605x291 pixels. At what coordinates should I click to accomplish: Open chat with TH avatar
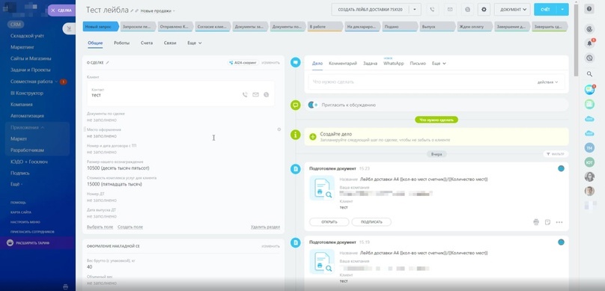(589, 147)
